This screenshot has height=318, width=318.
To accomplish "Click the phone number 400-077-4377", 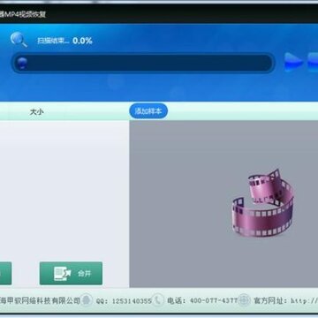I will pyautogui.click(x=214, y=300).
